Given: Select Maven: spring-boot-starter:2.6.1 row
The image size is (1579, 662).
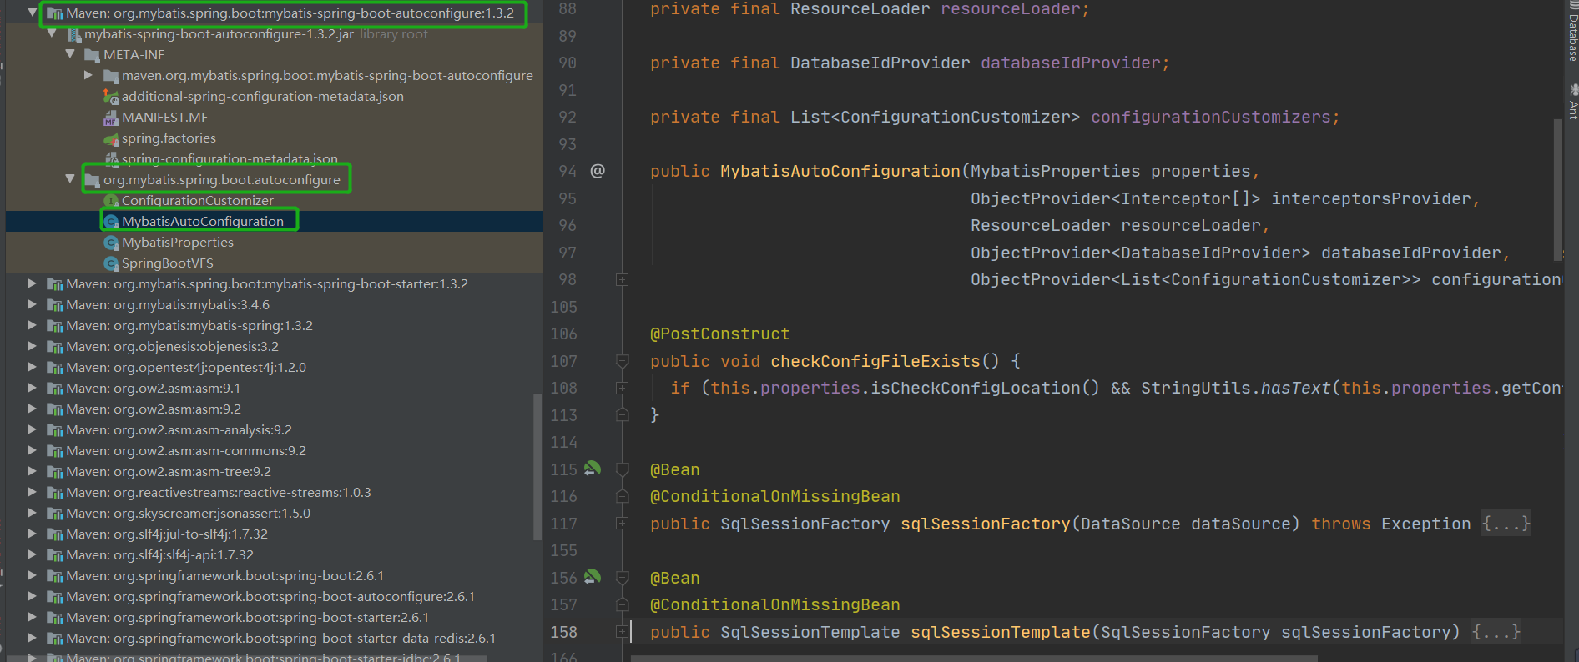Looking at the screenshot, I should 275,617.
